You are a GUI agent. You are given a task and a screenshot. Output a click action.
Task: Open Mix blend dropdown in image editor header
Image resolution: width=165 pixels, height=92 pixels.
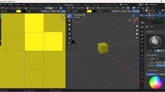(x=34, y=11)
